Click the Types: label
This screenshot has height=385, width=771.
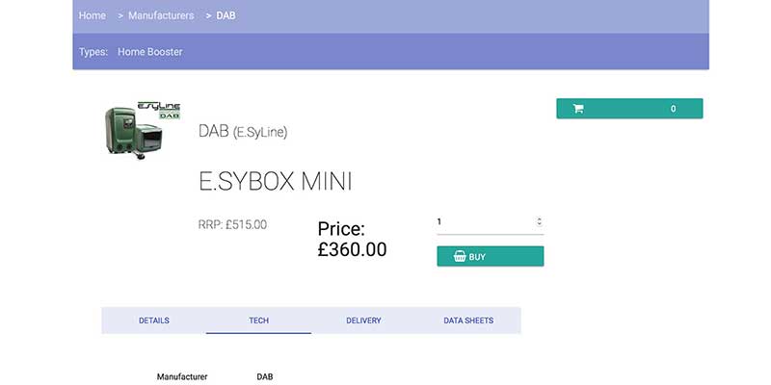[x=93, y=52]
